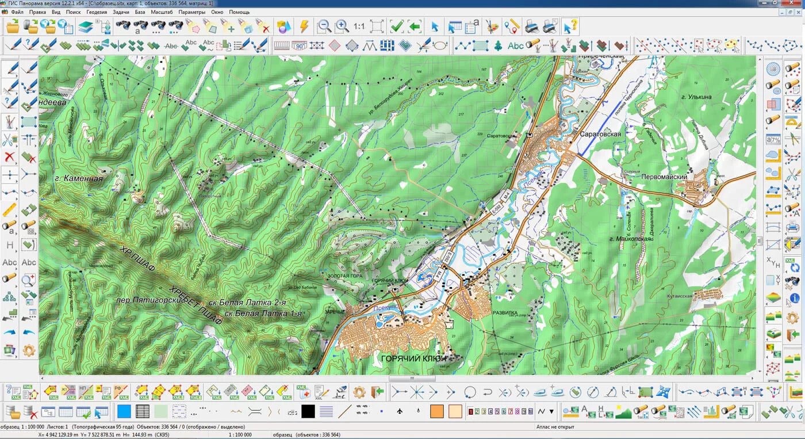Click the 'Атлас не открыт' status text
Image resolution: width=805 pixels, height=439 pixels.
pos(555,427)
